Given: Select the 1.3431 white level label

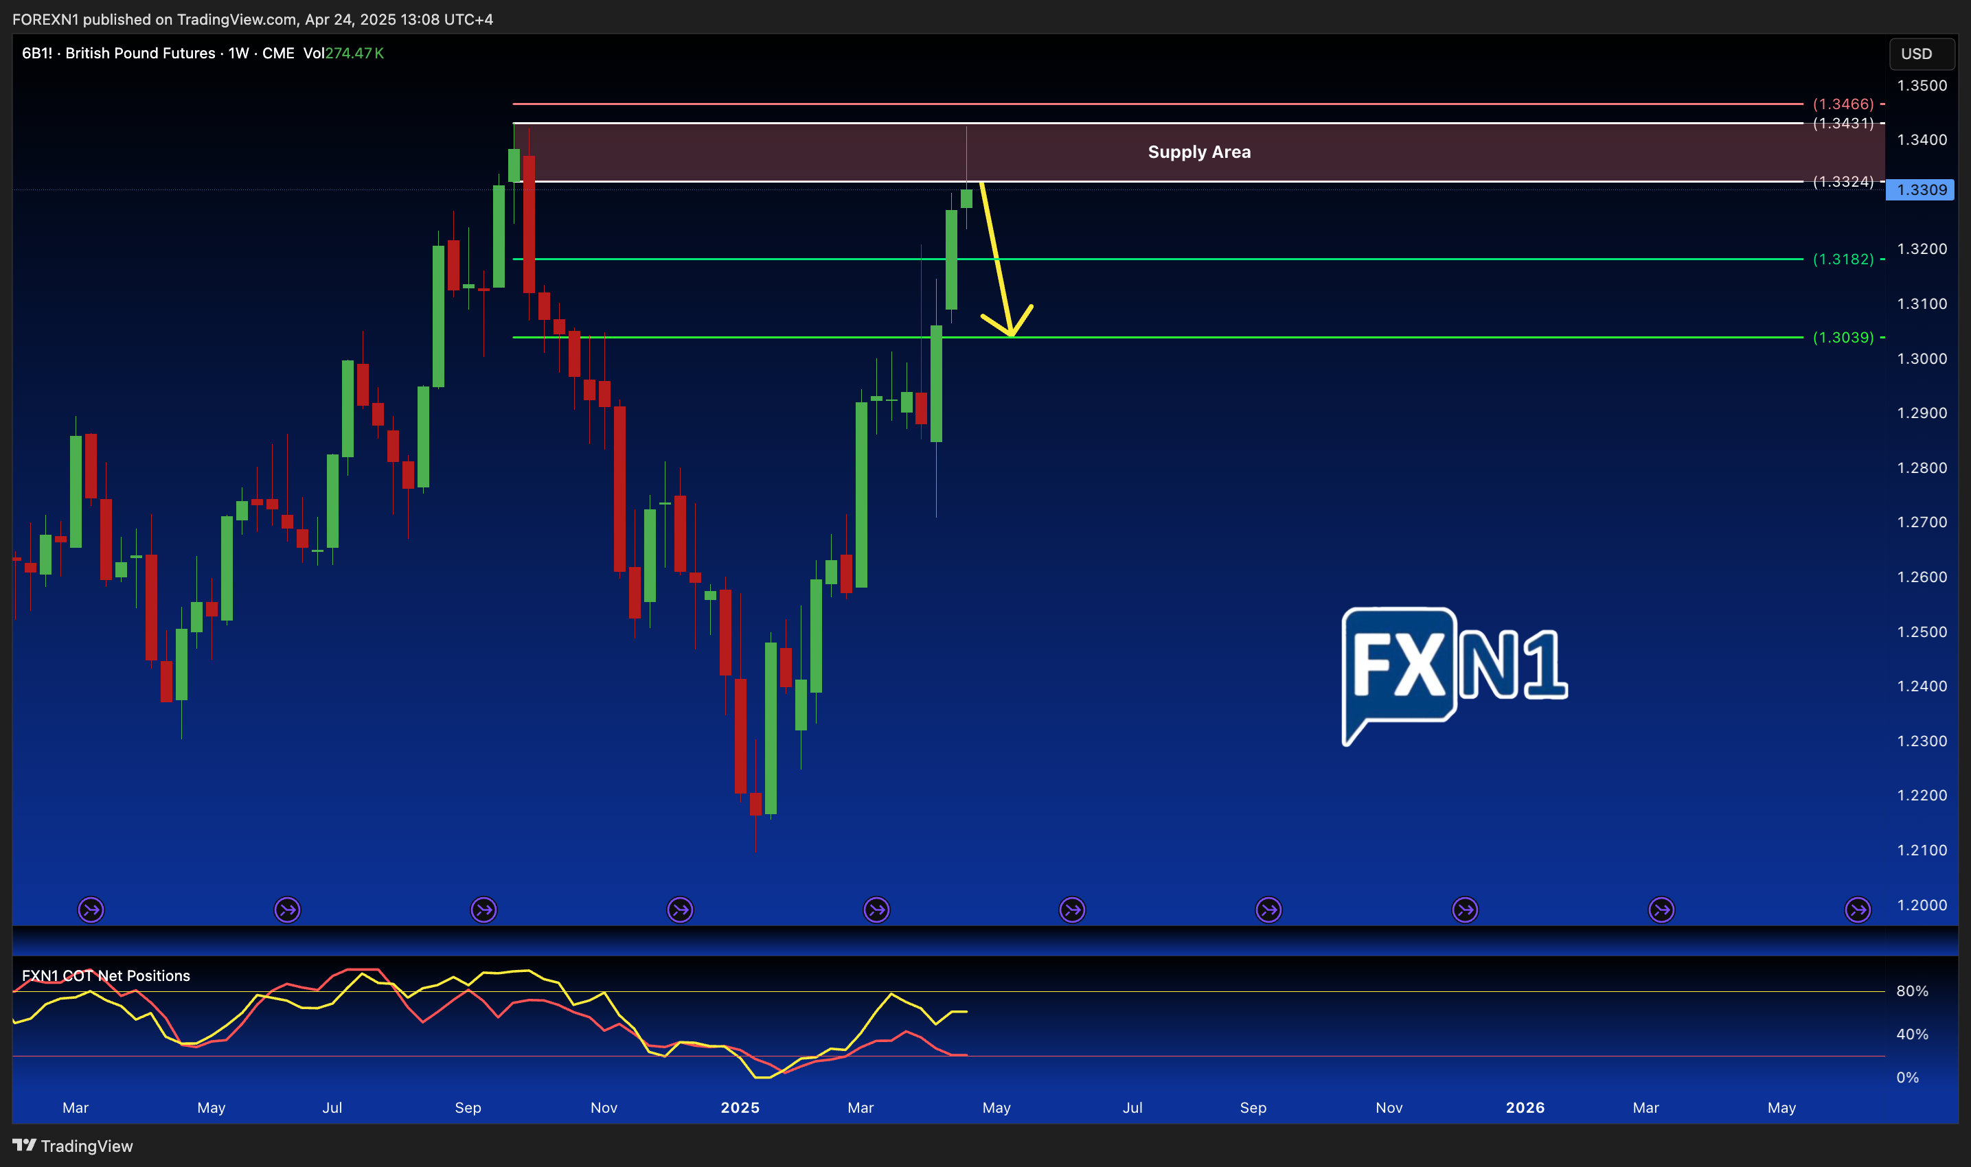Looking at the screenshot, I should click(1843, 123).
